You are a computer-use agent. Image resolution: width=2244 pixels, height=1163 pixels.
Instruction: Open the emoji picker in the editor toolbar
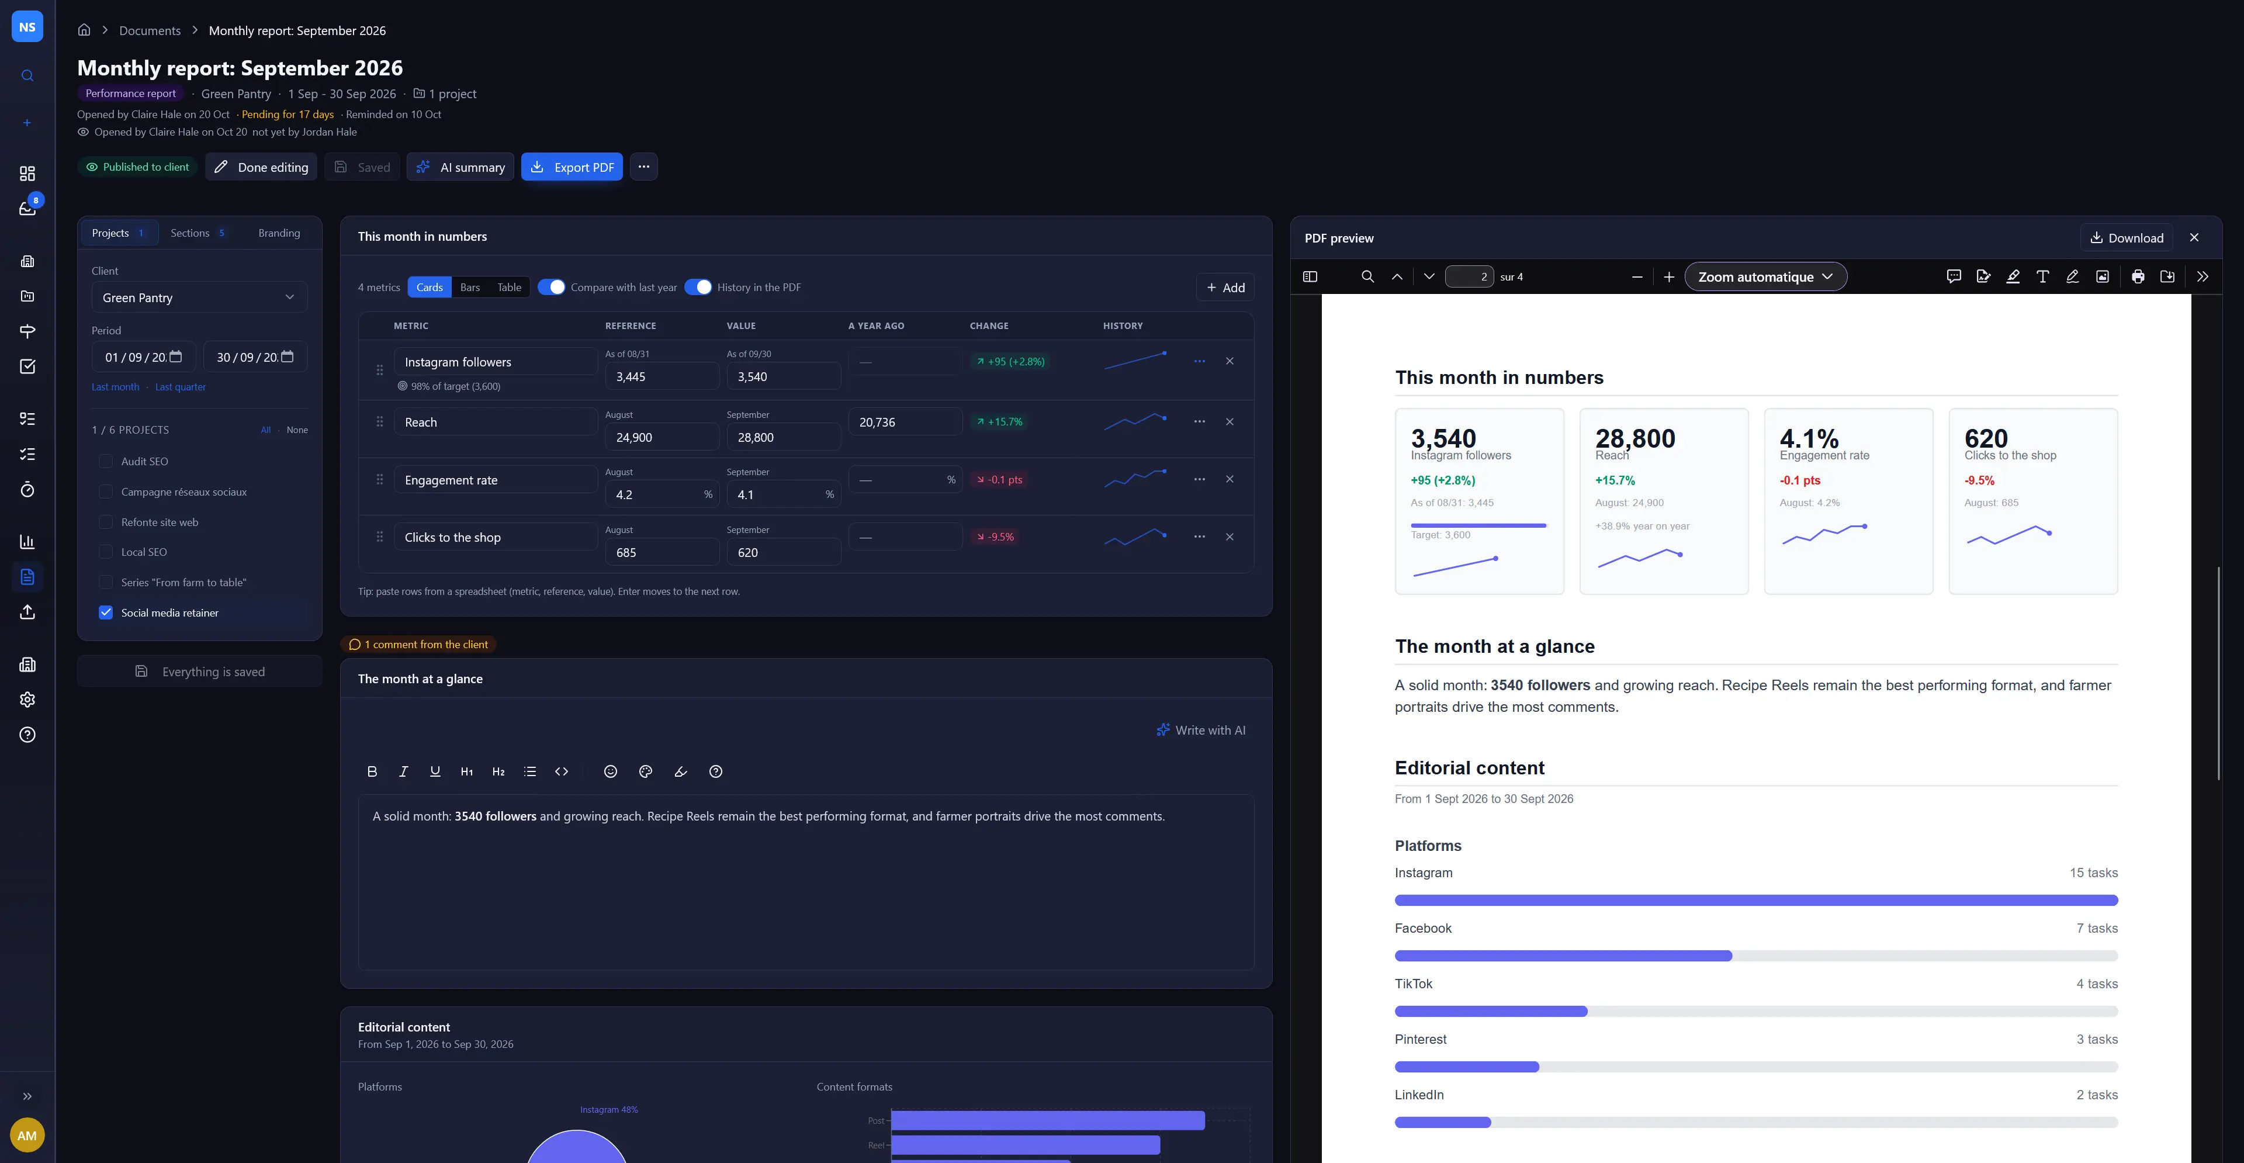coord(611,772)
